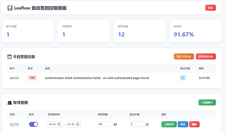
Task: Click the blurred account name in today's records
Action: [14, 78]
